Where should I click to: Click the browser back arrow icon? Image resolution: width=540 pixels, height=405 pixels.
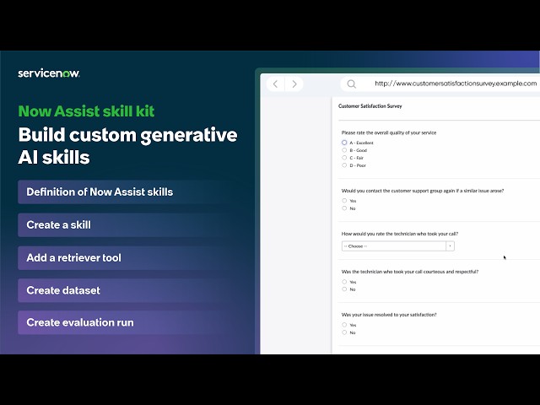click(275, 84)
